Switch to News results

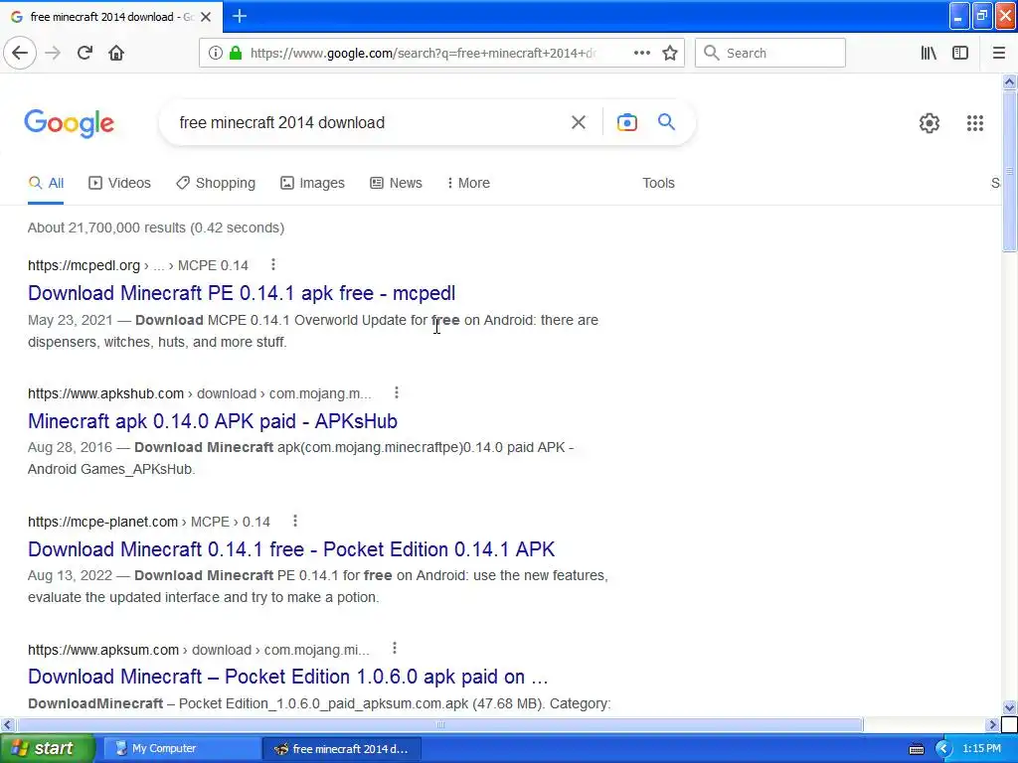pyautogui.click(x=396, y=183)
